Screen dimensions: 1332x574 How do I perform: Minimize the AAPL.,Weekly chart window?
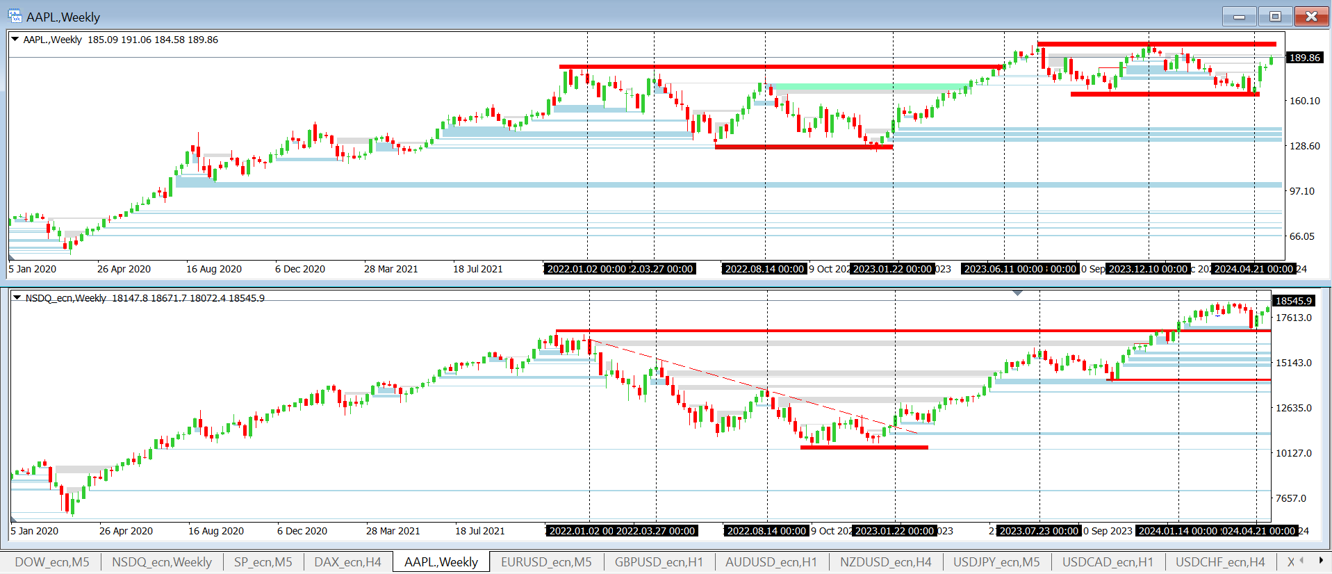coord(1239,16)
